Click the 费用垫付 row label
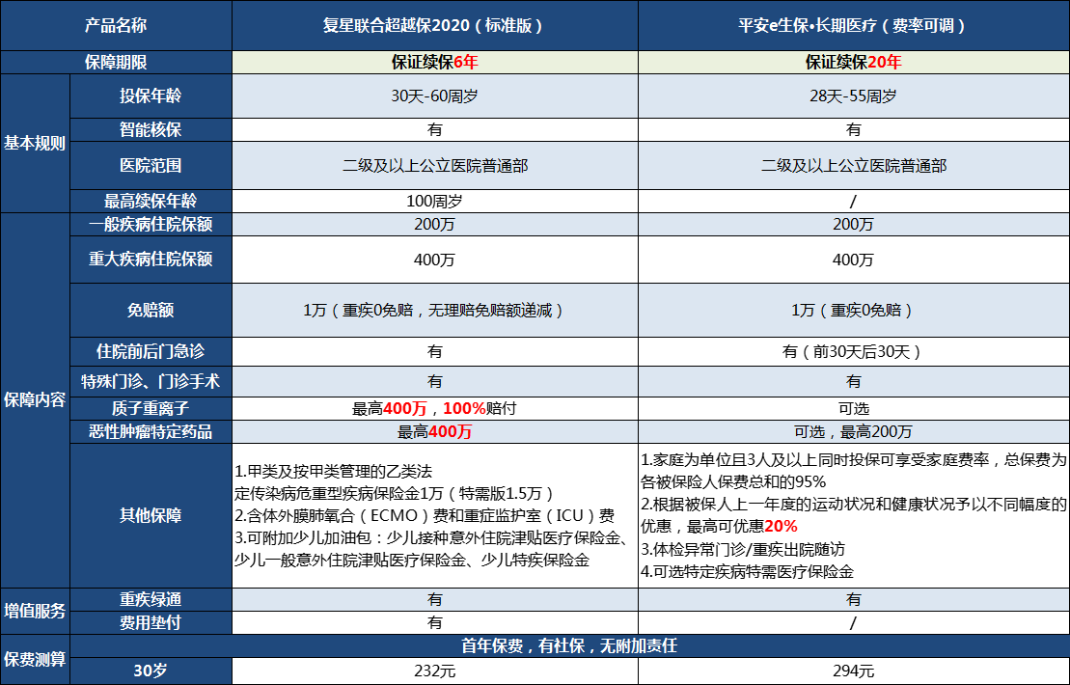 point(151,622)
